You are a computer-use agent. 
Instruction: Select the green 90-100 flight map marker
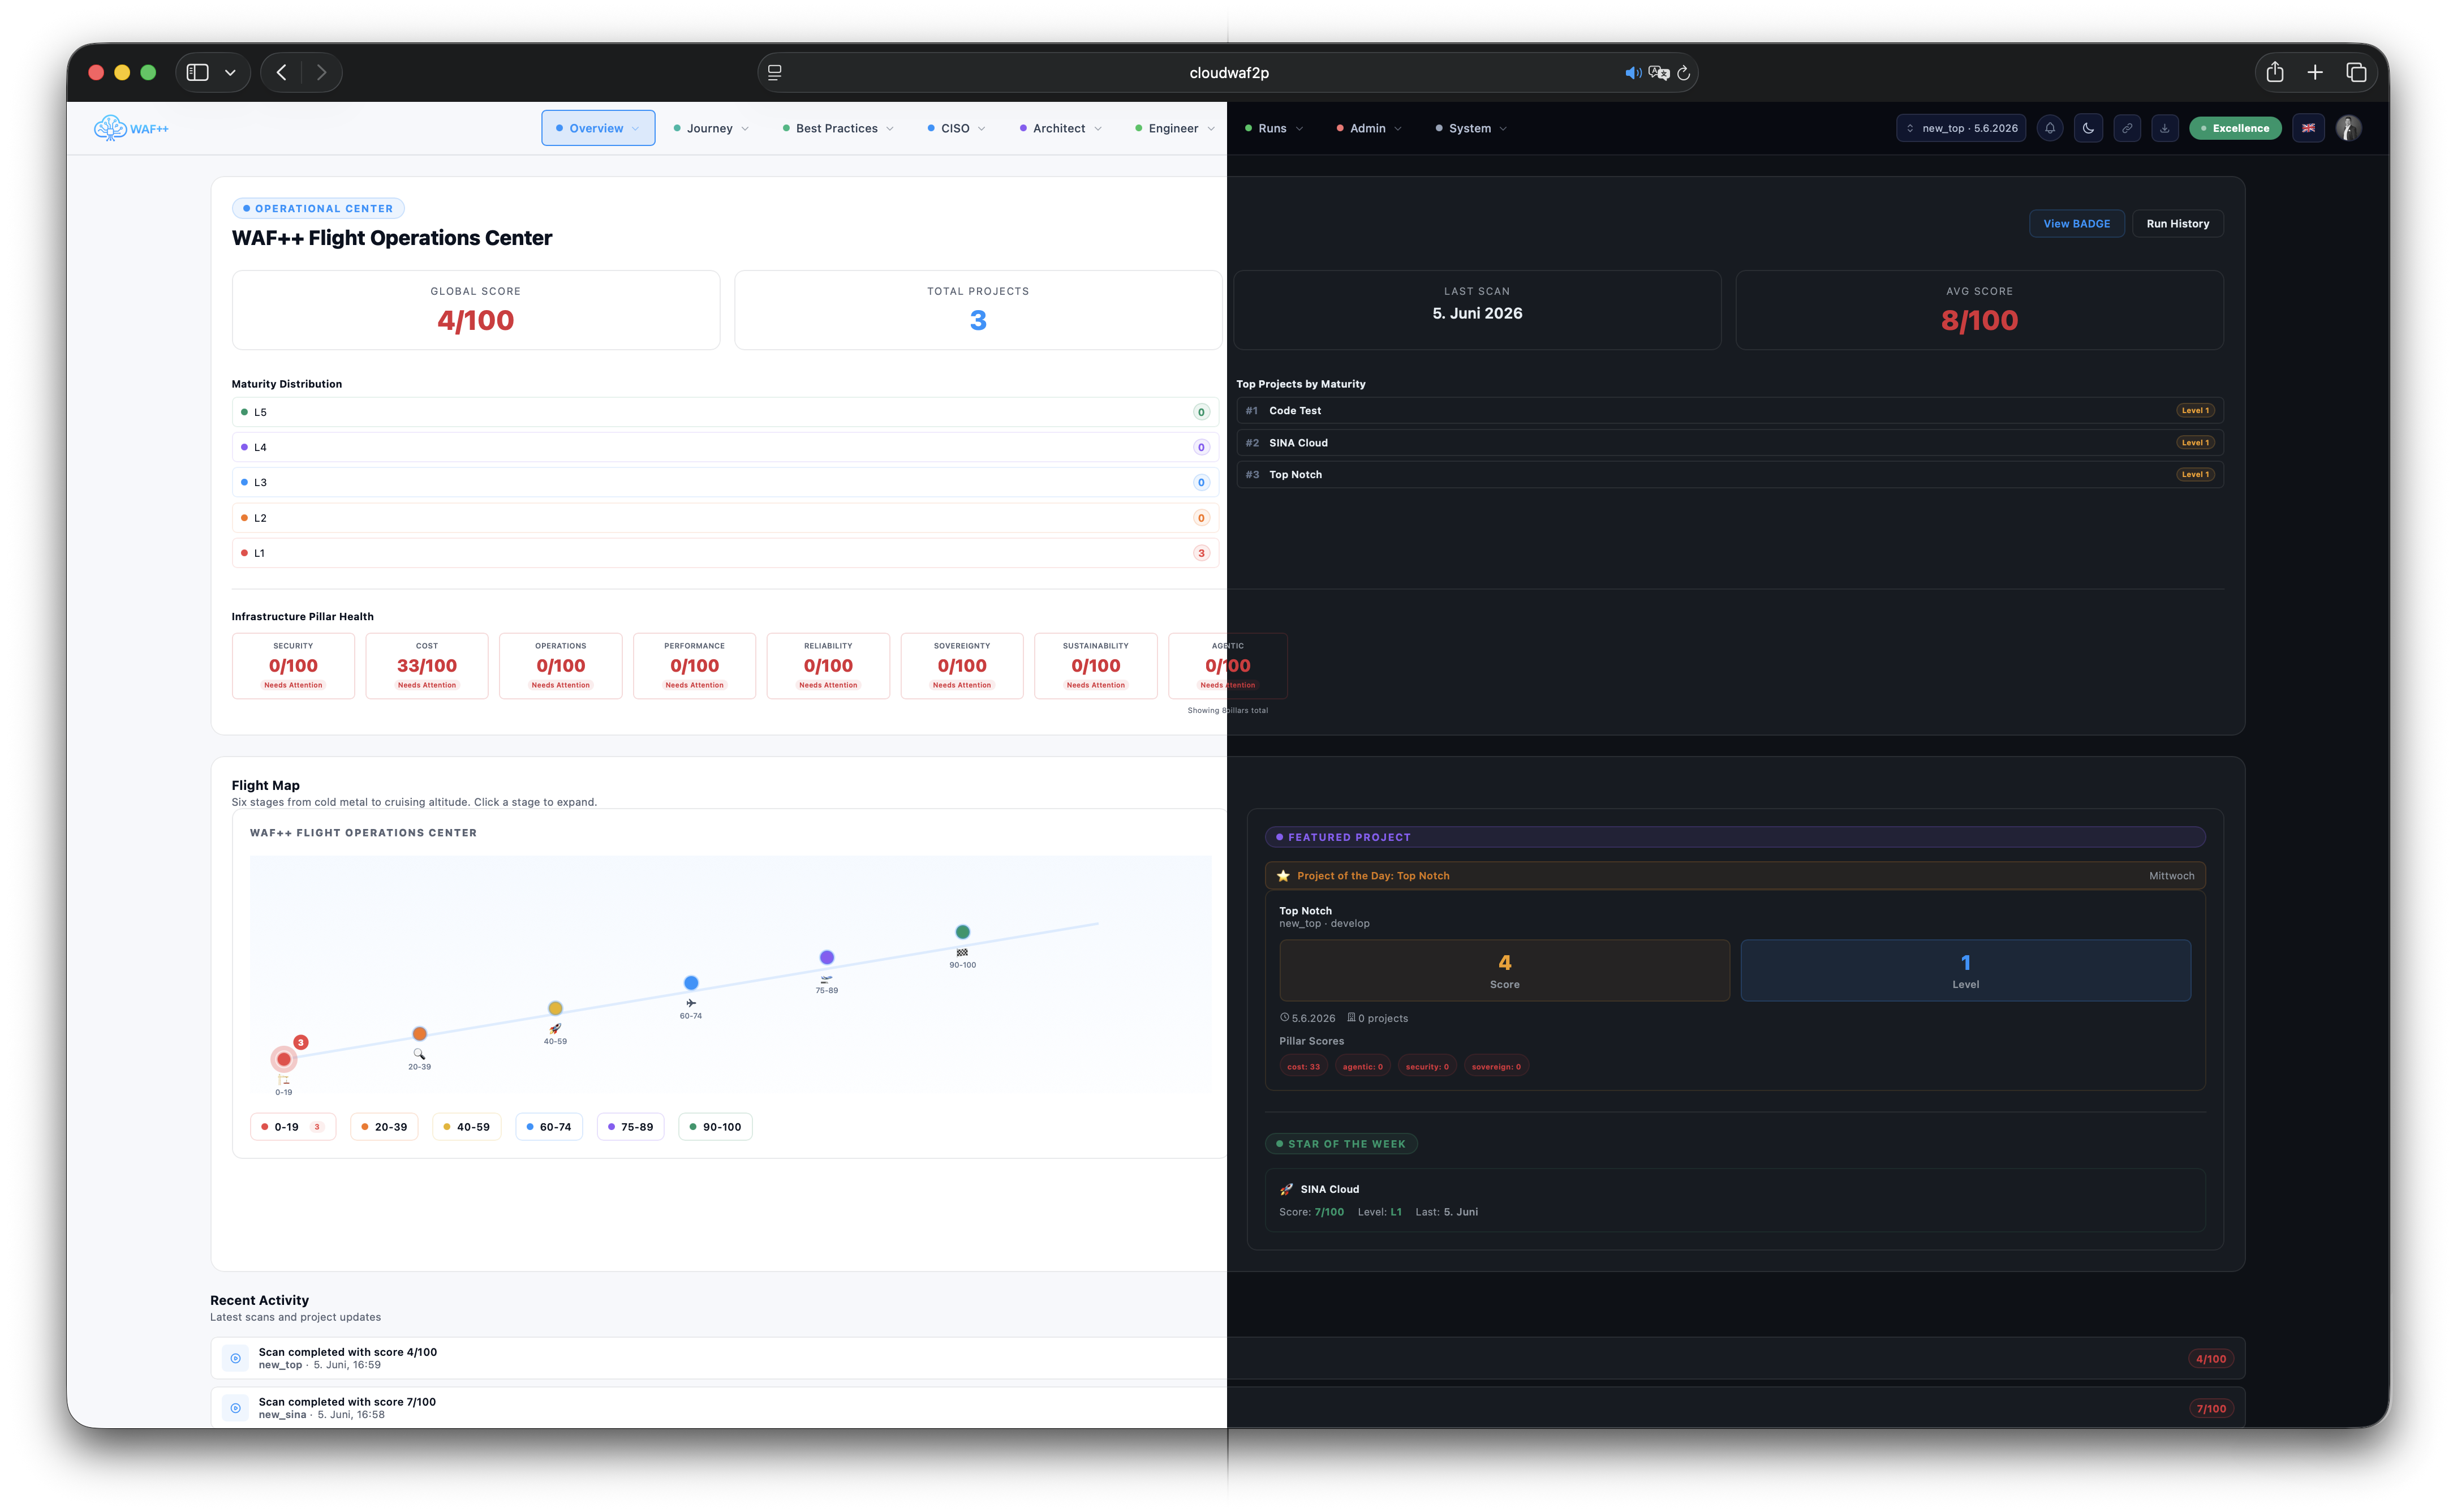click(x=963, y=932)
